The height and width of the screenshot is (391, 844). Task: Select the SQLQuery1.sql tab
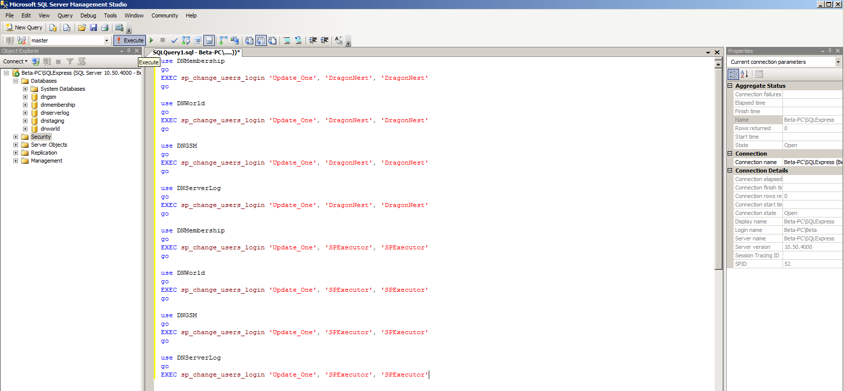196,52
